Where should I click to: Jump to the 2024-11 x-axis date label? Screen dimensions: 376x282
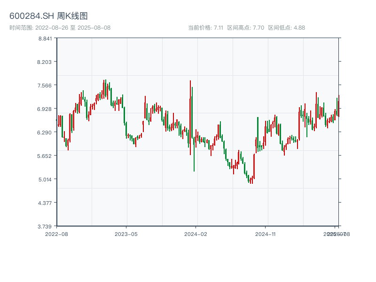pyautogui.click(x=266, y=234)
